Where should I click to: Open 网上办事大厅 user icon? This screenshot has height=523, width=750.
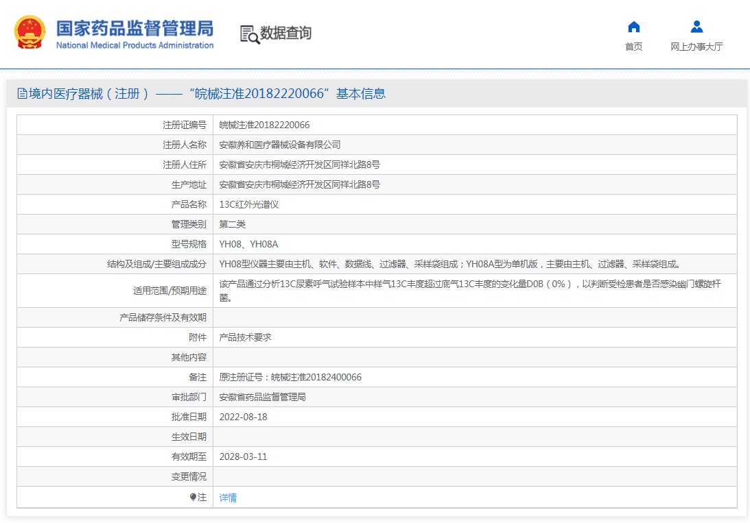pyautogui.click(x=697, y=27)
